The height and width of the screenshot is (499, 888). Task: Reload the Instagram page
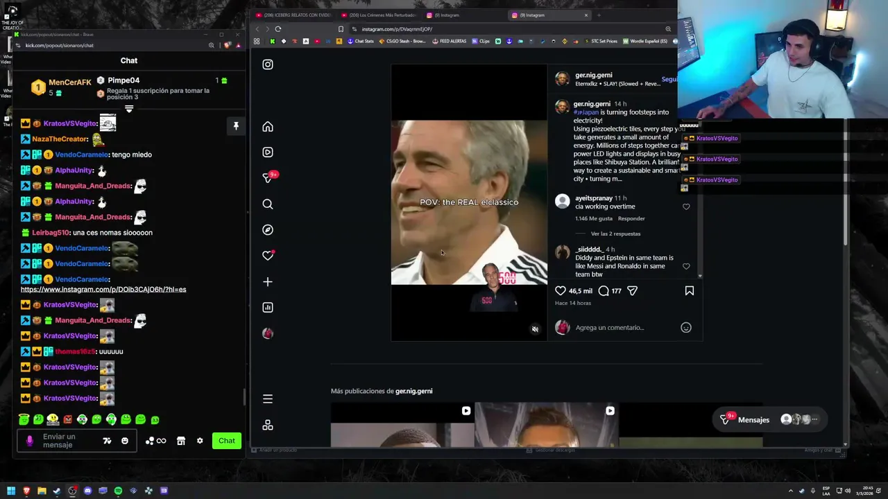278,29
